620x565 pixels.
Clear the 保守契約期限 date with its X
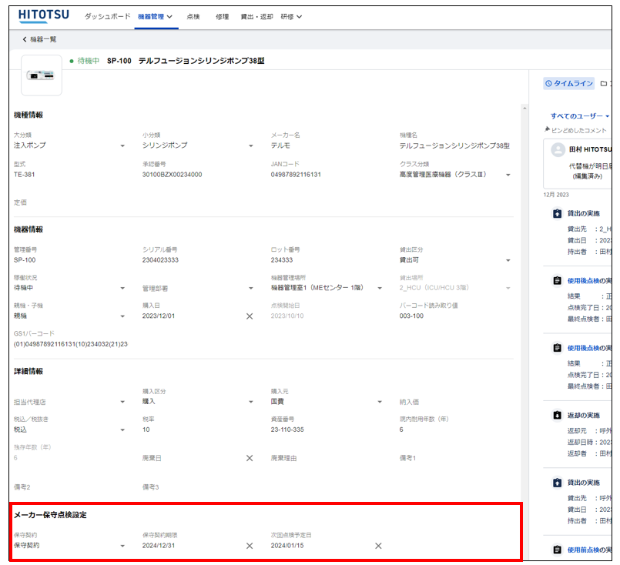click(x=250, y=546)
